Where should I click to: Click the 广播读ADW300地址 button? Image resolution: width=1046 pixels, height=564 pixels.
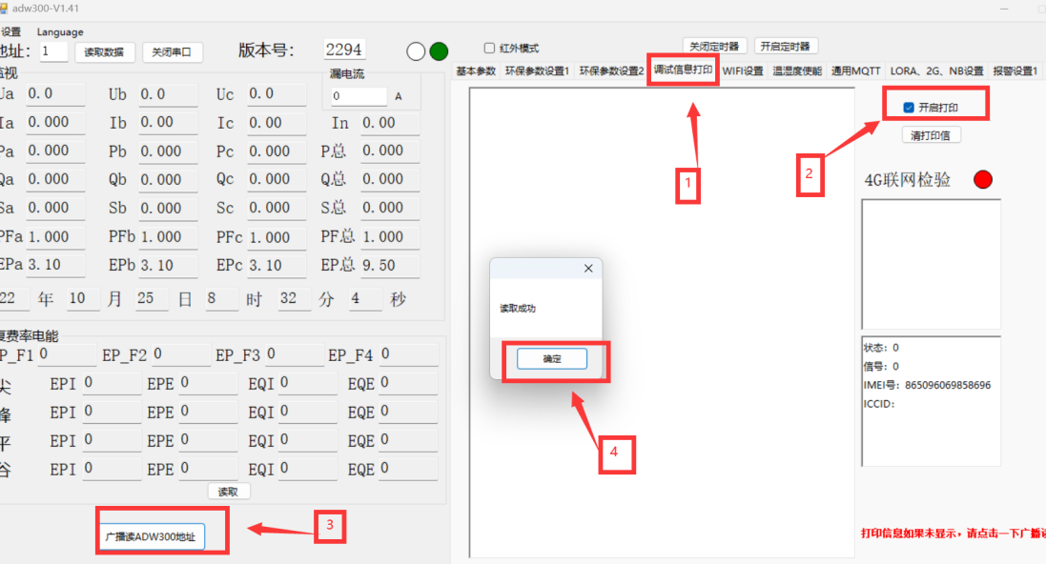(151, 536)
